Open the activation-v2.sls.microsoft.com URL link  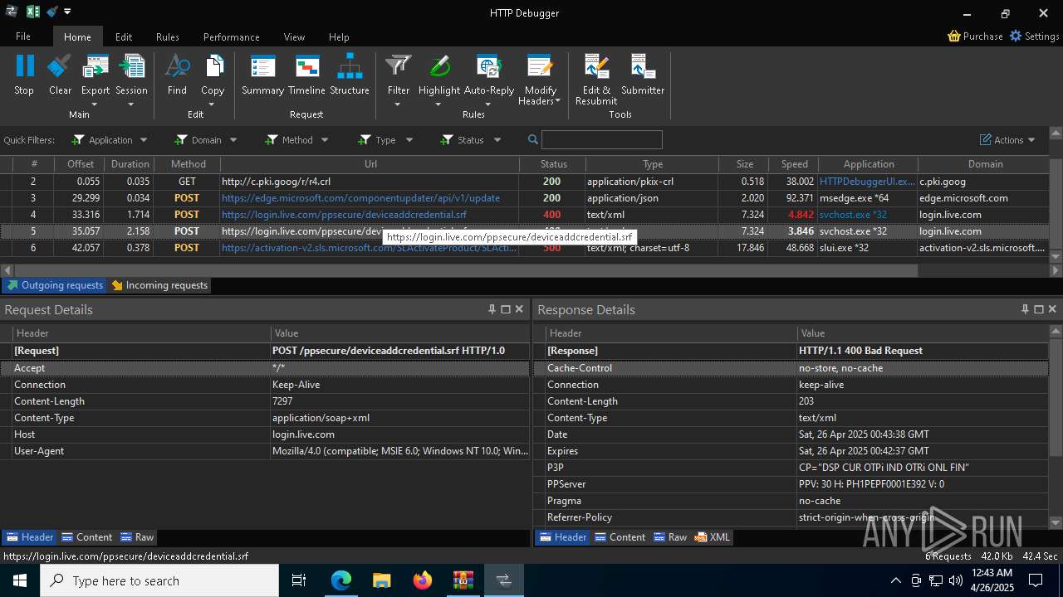369,248
